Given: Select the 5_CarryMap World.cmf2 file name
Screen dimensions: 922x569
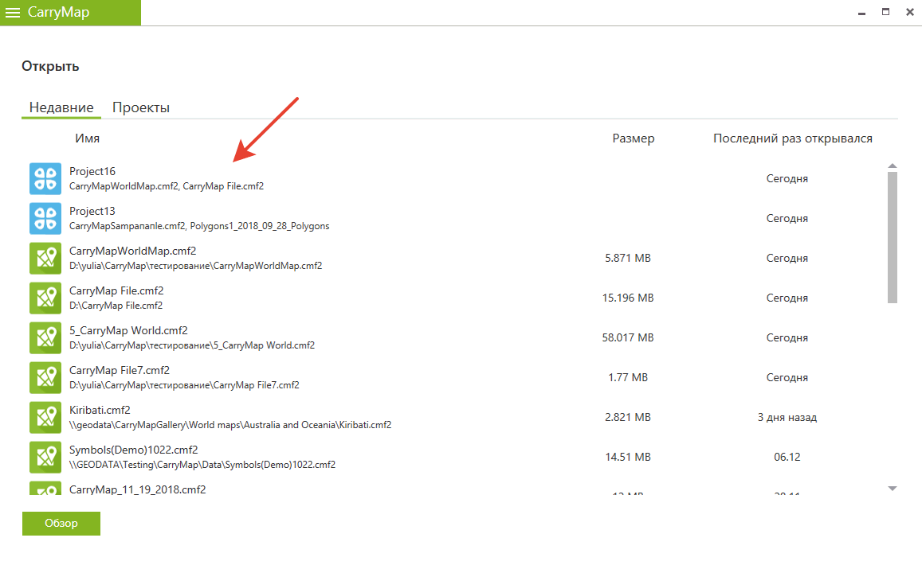Looking at the screenshot, I should point(129,330).
